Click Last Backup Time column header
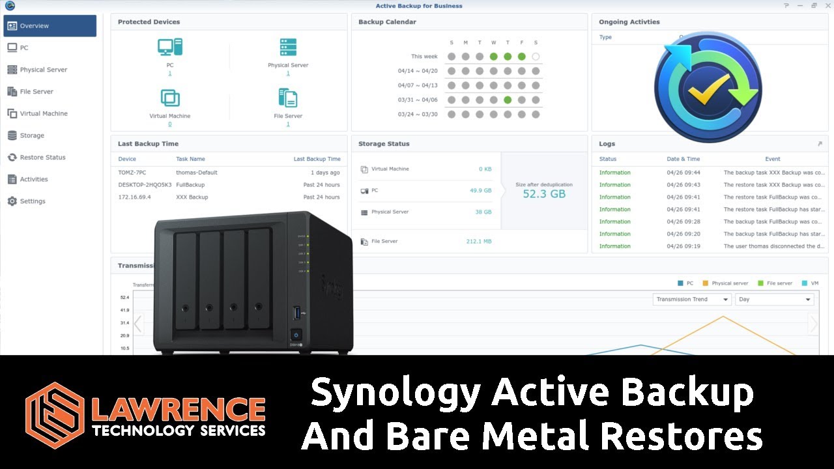Viewport: 834px width, 469px height. tap(317, 159)
